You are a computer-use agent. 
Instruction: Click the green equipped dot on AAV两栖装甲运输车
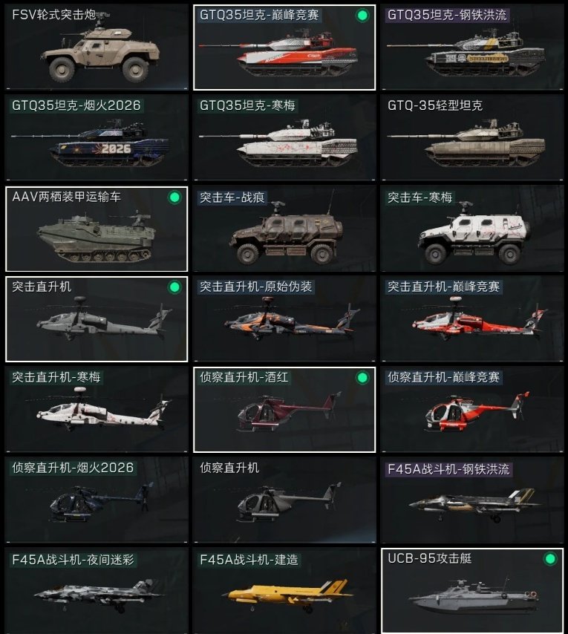click(x=174, y=197)
